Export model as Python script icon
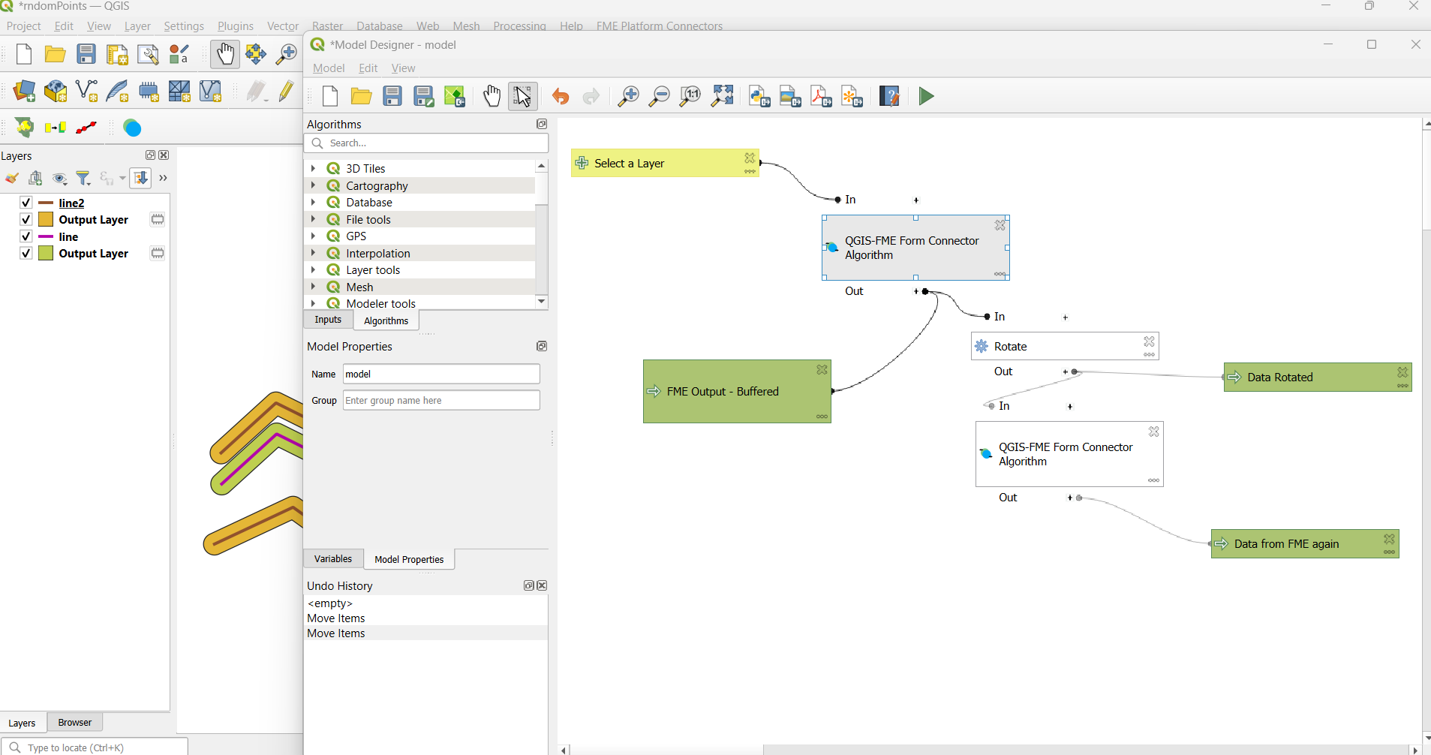 (759, 97)
